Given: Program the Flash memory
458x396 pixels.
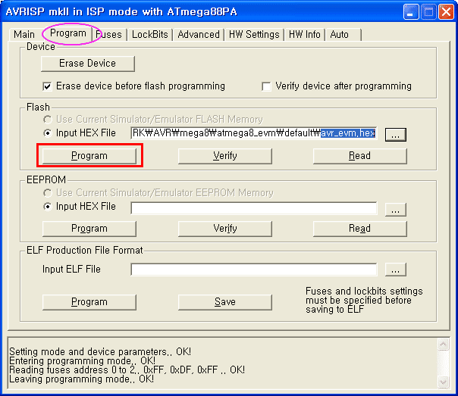Looking at the screenshot, I should (89, 156).
